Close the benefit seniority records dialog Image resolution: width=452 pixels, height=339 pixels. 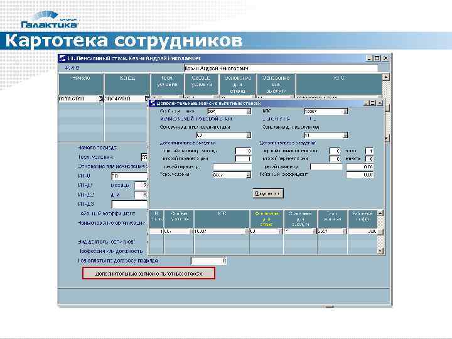380,103
